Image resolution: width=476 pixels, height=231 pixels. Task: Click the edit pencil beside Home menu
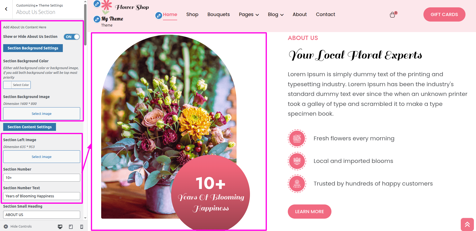pyautogui.click(x=158, y=16)
